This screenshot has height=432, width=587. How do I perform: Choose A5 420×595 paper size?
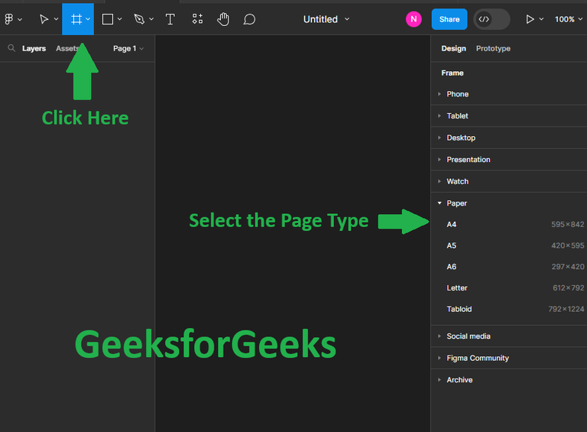pos(509,245)
